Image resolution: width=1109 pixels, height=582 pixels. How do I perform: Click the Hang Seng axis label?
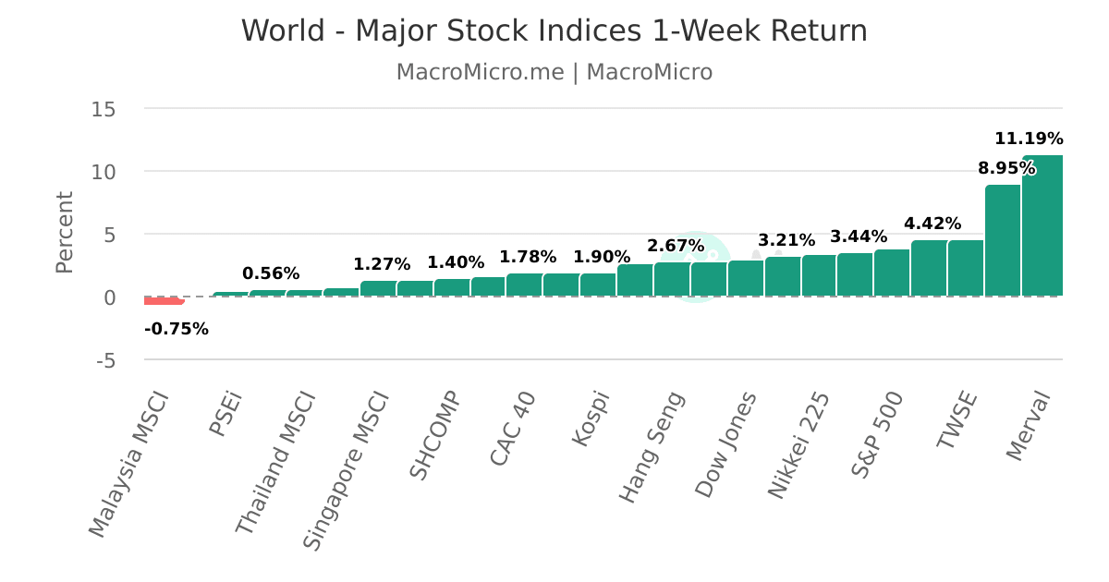652,447
